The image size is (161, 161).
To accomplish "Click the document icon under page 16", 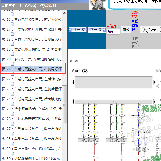I will click(x=13, y=24).
